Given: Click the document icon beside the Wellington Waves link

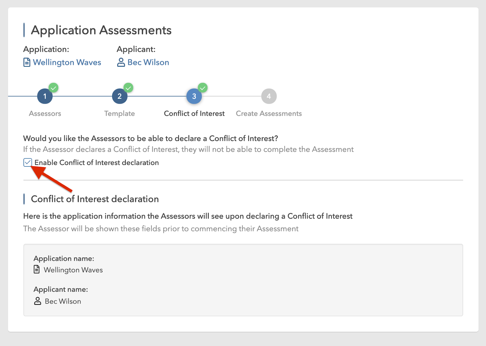Looking at the screenshot, I should (27, 62).
